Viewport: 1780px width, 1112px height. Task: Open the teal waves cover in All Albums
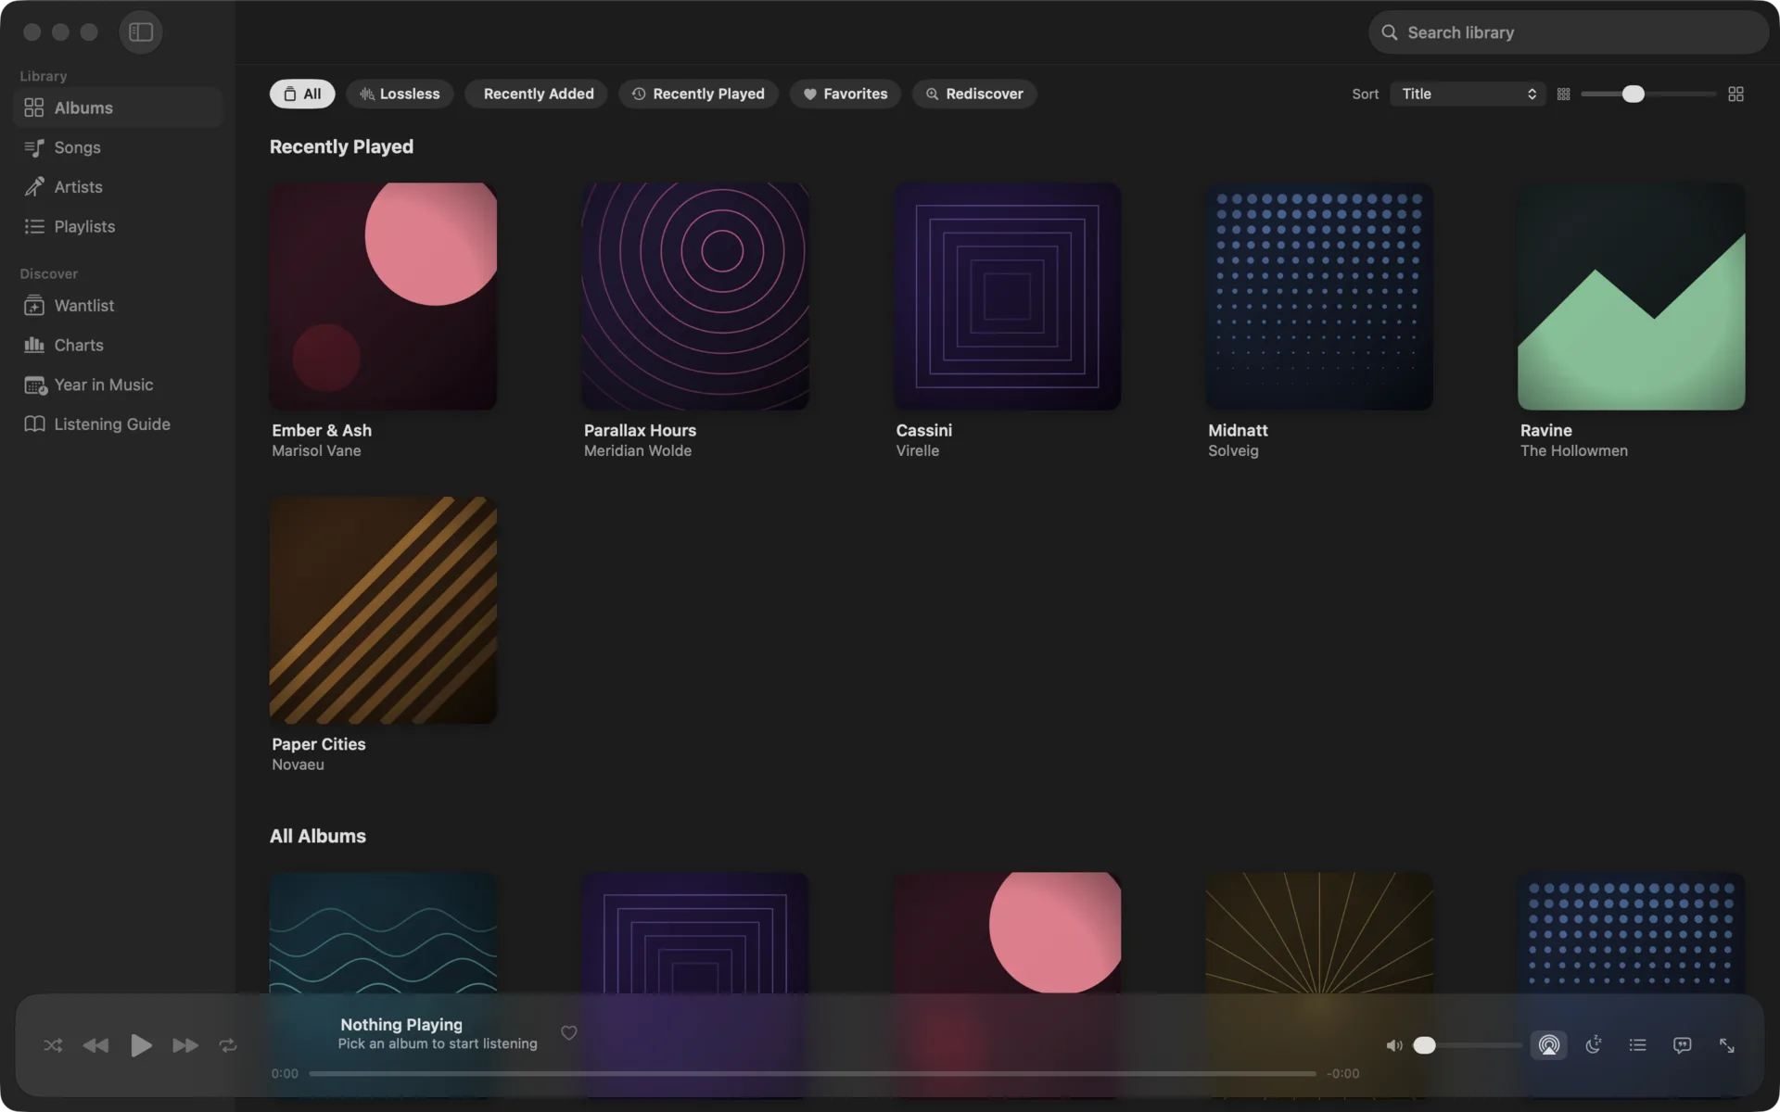point(383,932)
